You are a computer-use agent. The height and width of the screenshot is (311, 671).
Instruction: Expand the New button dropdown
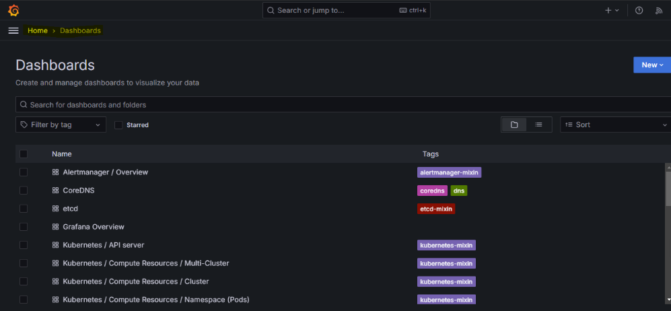(x=652, y=65)
